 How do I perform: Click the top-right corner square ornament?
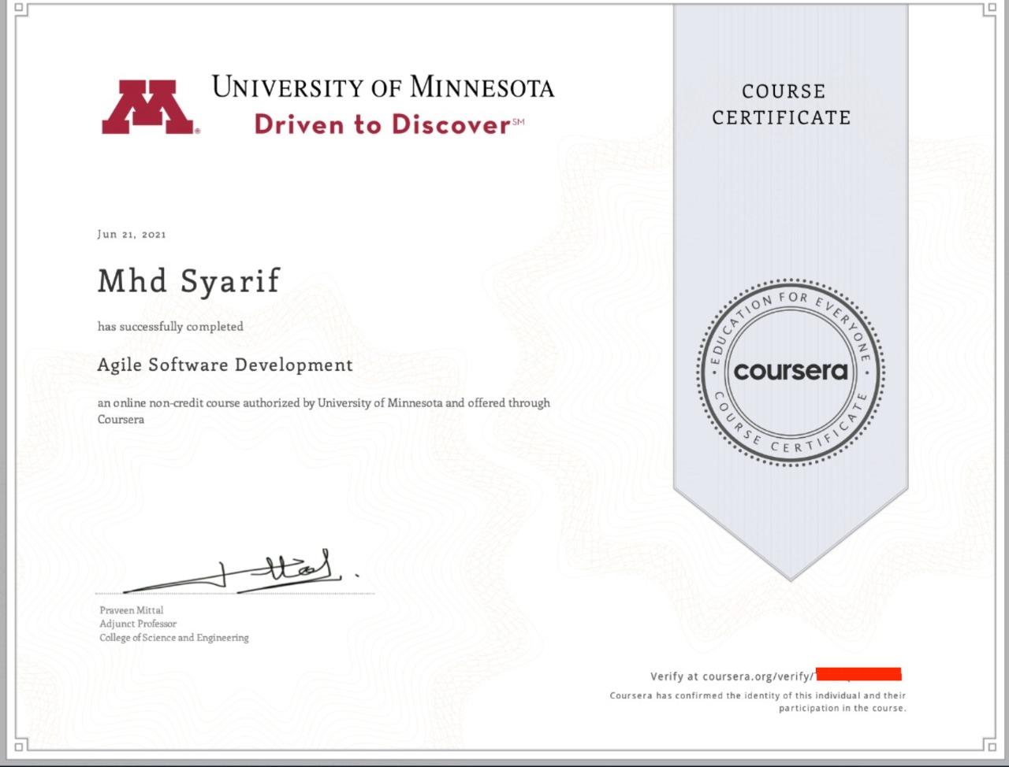pos(990,9)
